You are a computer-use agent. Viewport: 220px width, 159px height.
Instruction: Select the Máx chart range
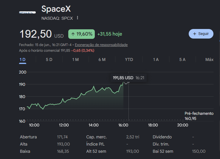(209, 60)
